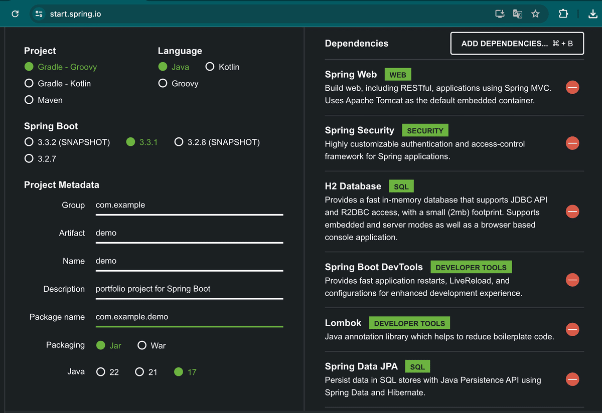Open the browser extensions puzzle icon
This screenshot has width=602, height=413.
(x=563, y=14)
